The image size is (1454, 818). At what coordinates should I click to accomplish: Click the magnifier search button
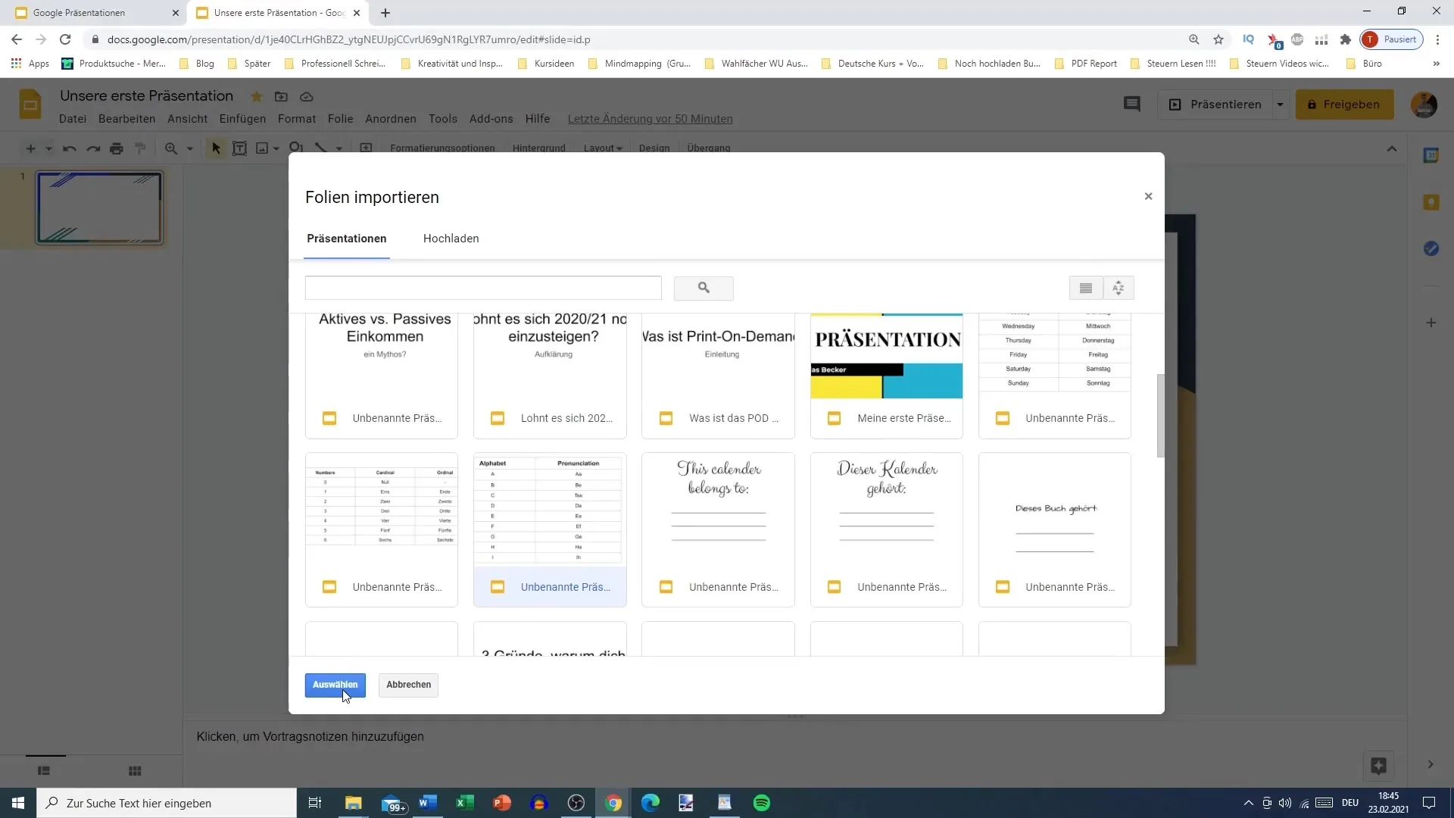coord(704,288)
